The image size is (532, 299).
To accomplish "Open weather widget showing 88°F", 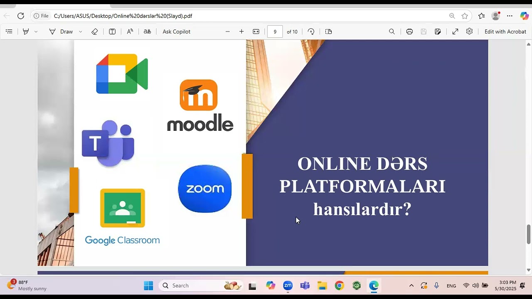I will [x=27, y=285].
